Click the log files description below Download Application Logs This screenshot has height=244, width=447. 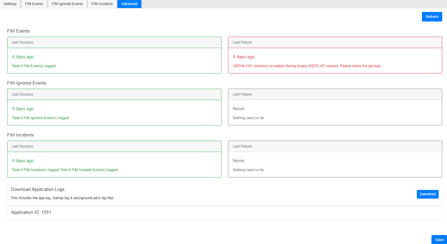(x=62, y=198)
